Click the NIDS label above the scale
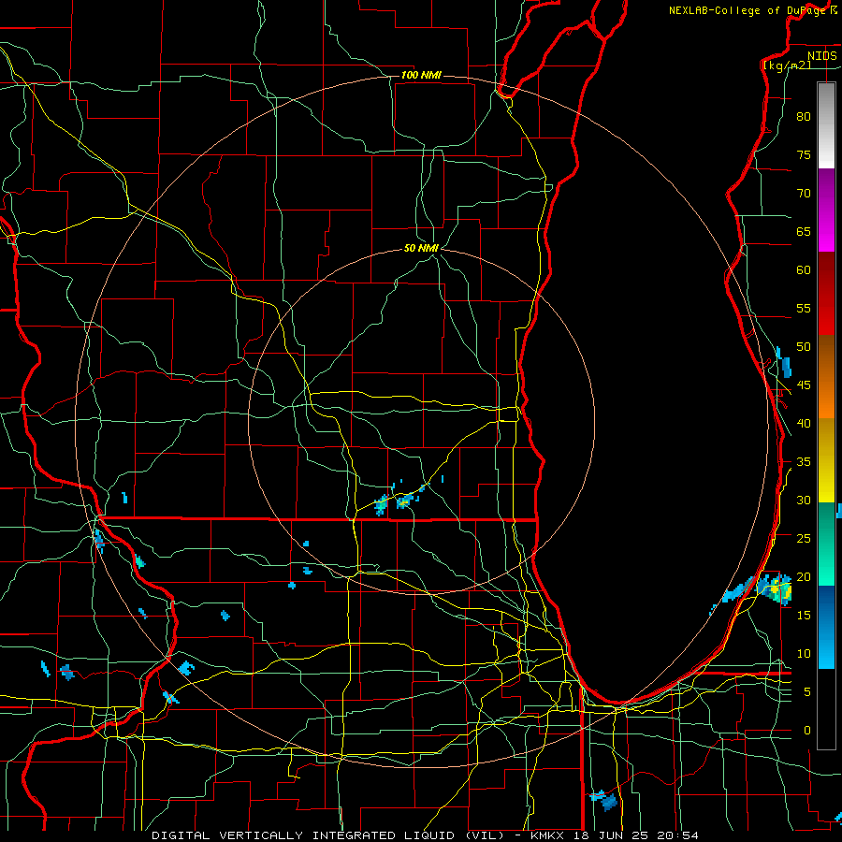842x842 pixels. click(821, 55)
